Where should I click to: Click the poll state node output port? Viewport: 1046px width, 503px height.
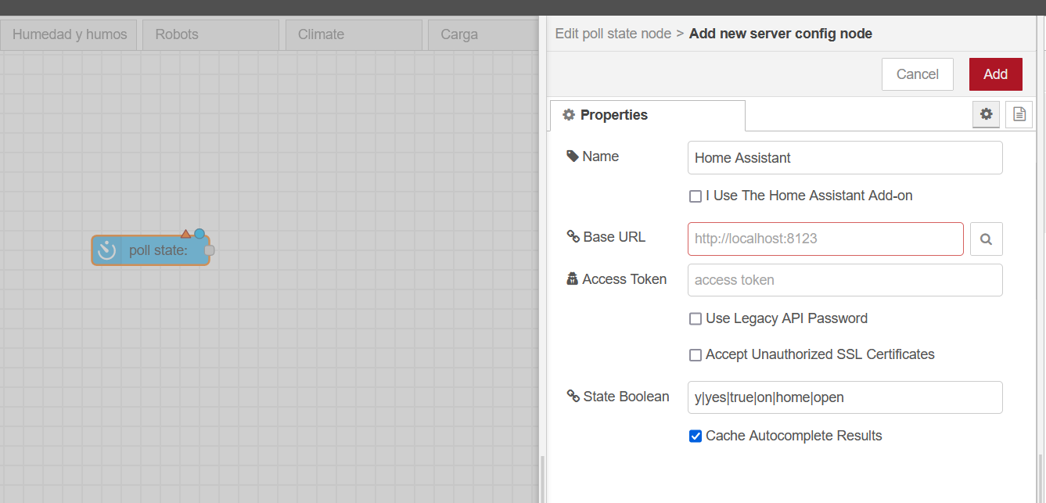[209, 250]
